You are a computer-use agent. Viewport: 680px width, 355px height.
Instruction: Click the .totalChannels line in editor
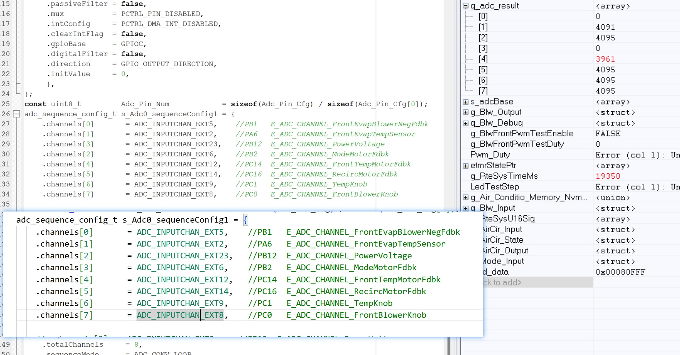[92, 345]
